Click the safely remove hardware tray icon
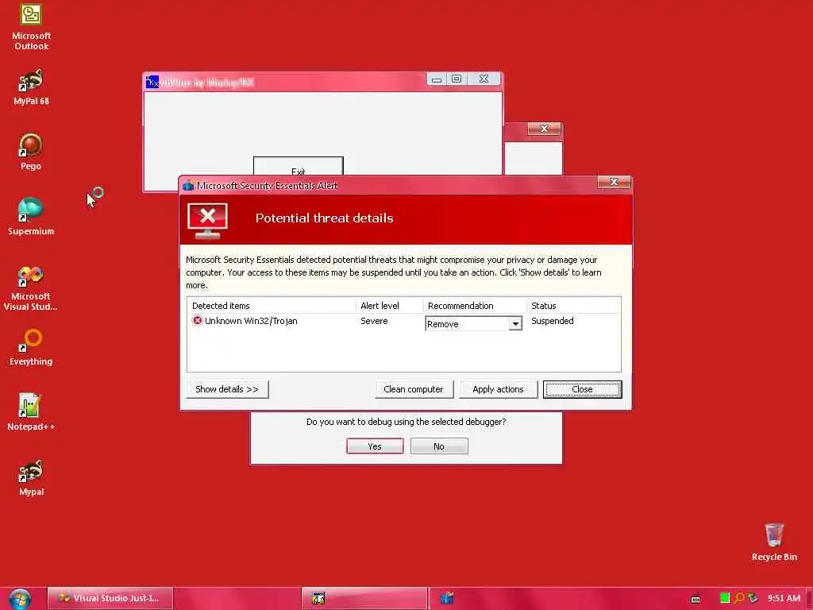This screenshot has height=610, width=813. [753, 598]
